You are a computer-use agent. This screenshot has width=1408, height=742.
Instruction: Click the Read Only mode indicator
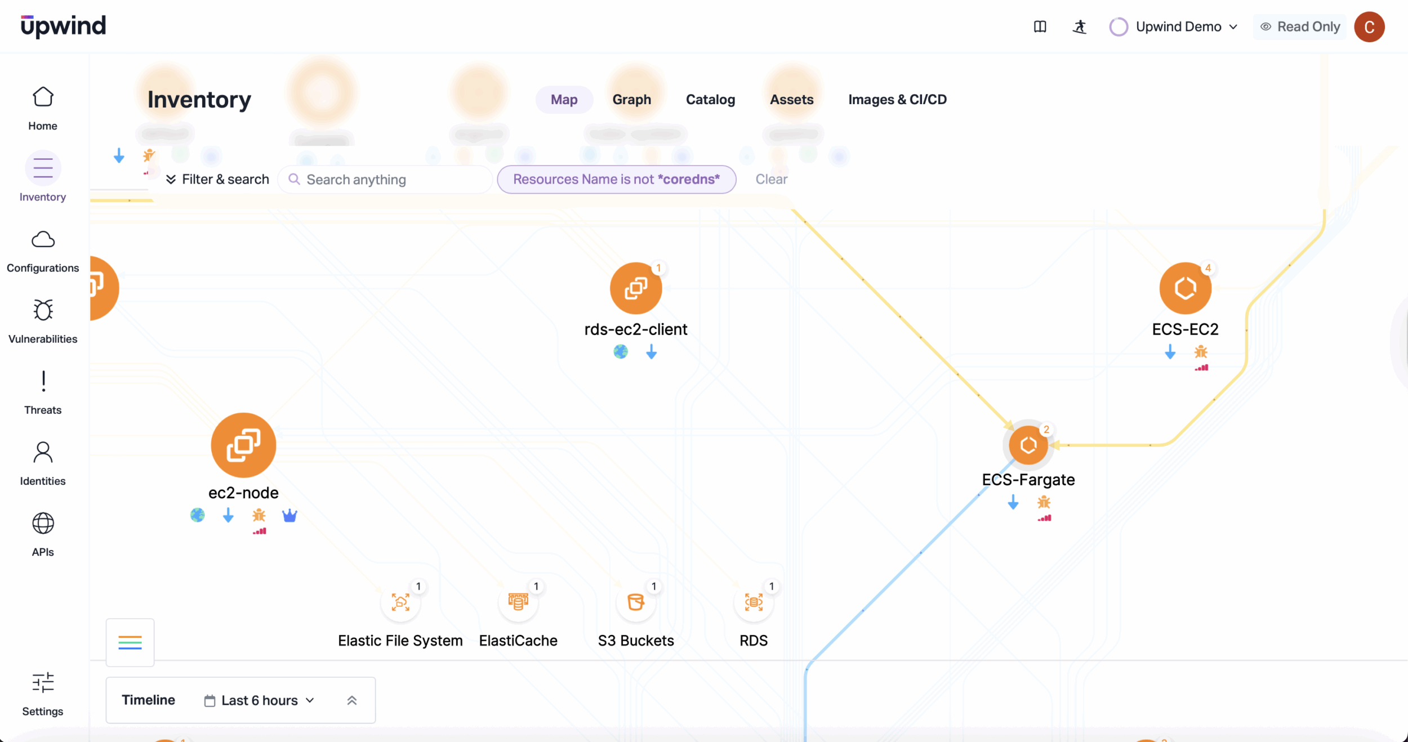click(1300, 26)
